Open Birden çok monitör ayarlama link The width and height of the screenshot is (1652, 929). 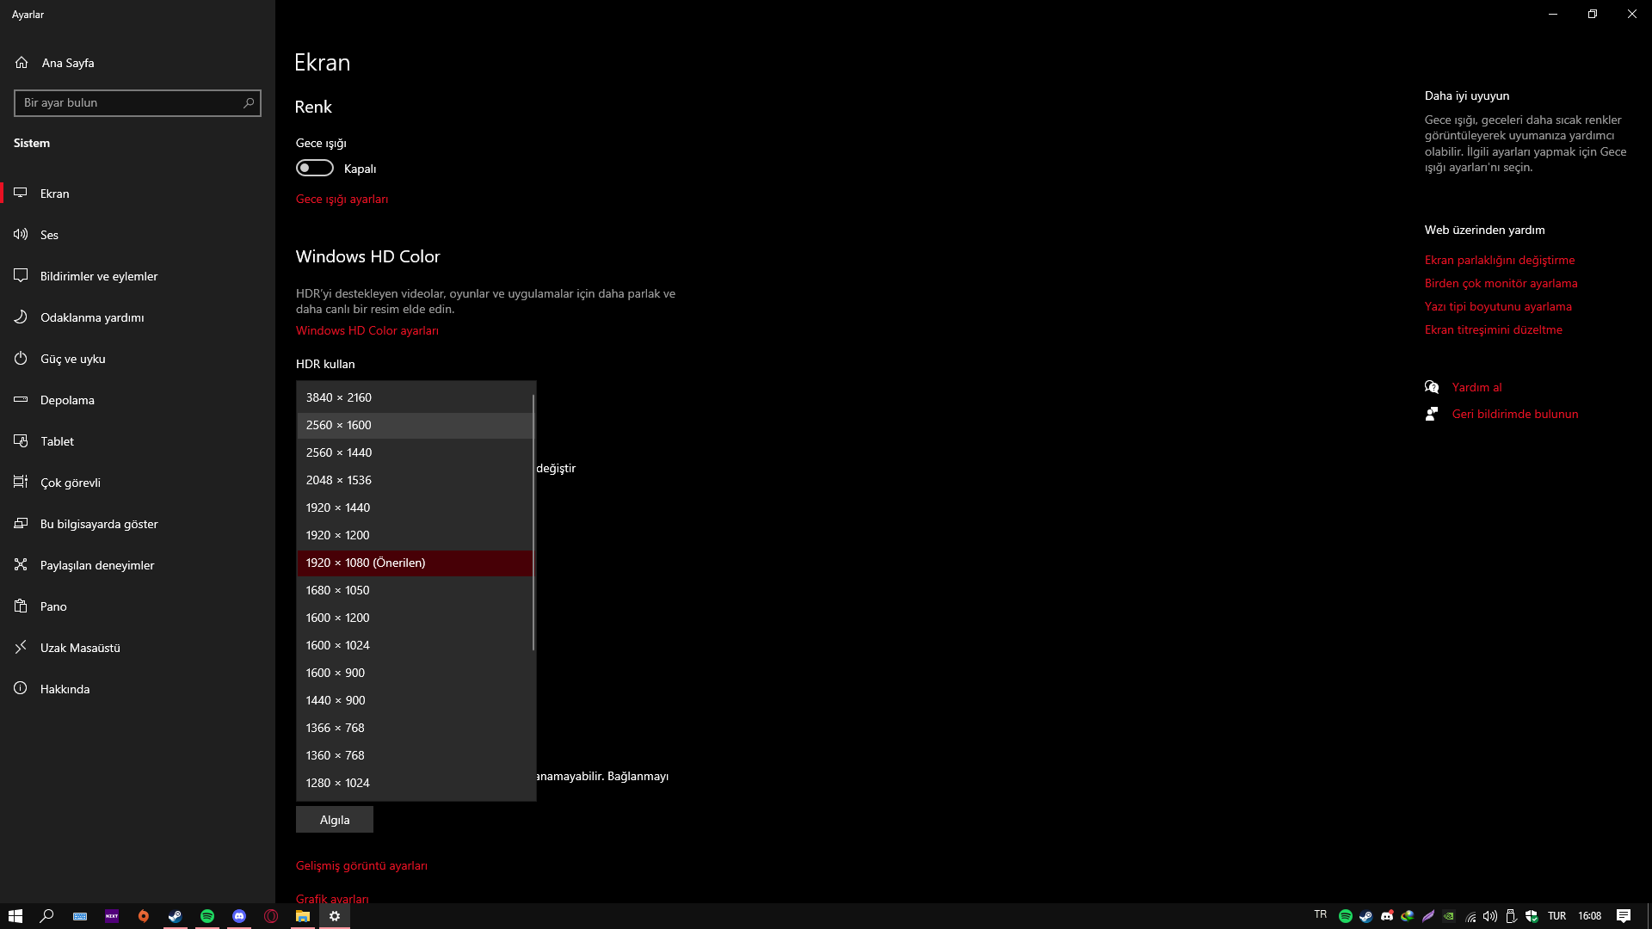click(1501, 283)
